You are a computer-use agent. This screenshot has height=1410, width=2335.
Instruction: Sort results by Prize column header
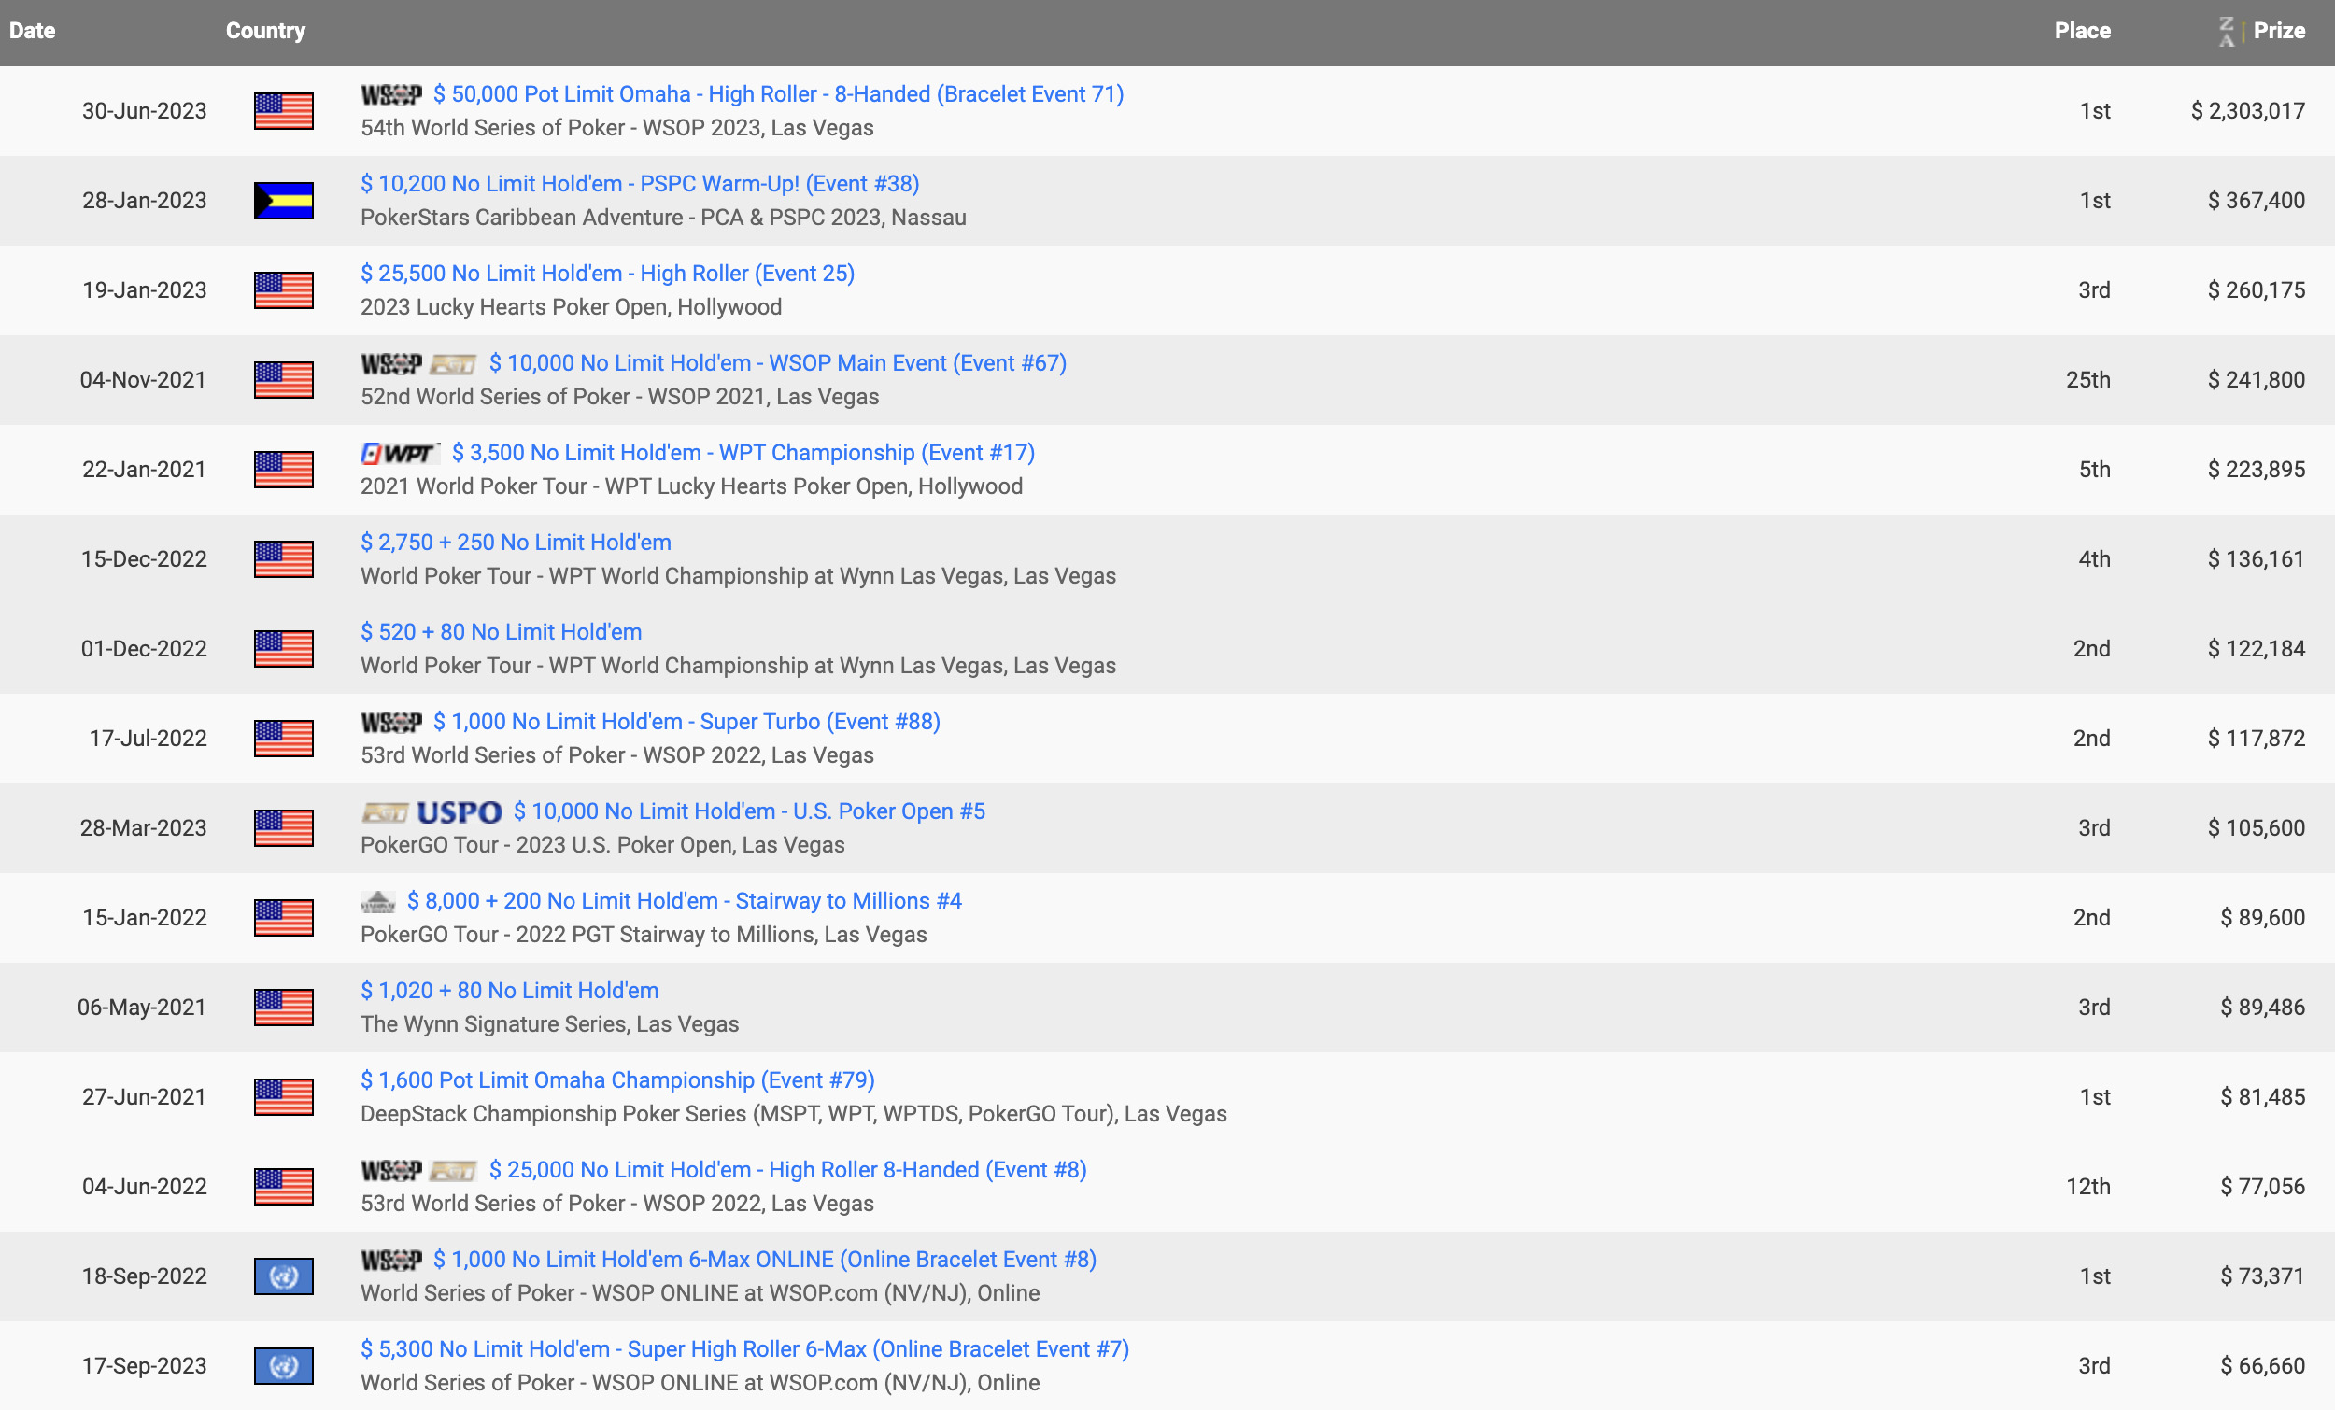coord(2278,31)
